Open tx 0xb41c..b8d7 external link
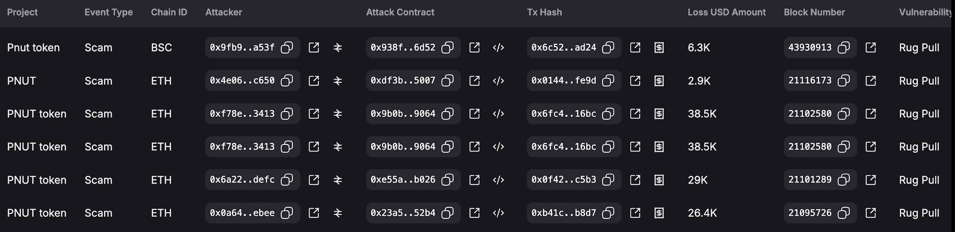 635,213
